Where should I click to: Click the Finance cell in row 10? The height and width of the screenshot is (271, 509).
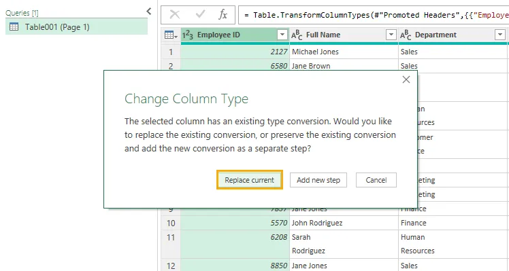pyautogui.click(x=453, y=223)
